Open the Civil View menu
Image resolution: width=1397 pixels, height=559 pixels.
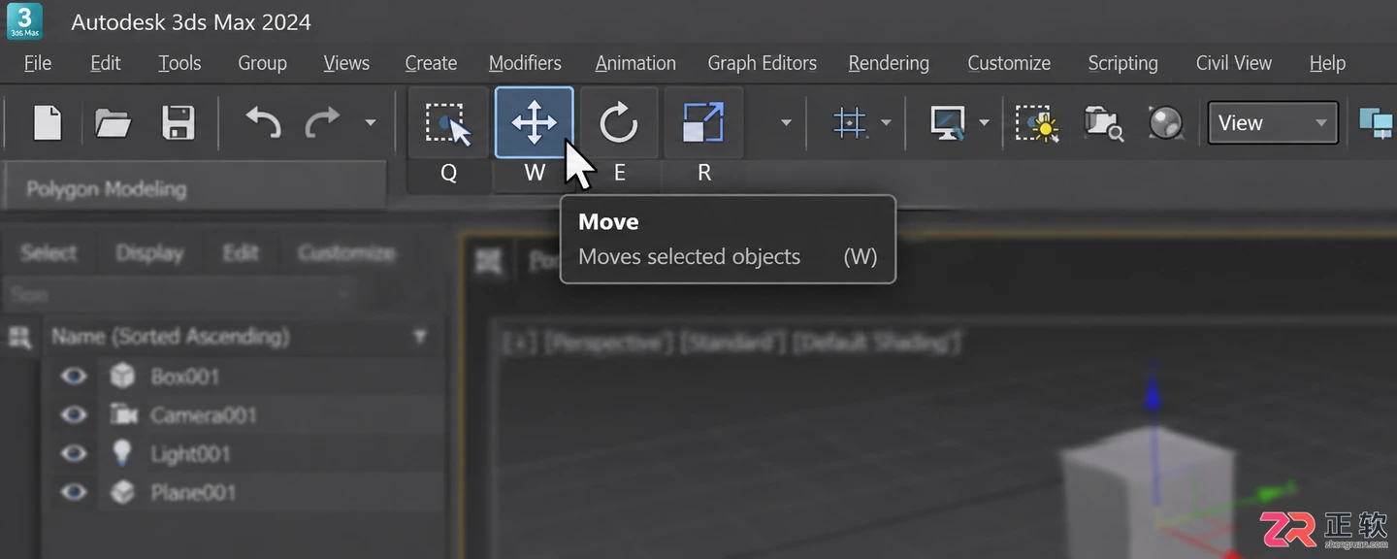pos(1233,63)
